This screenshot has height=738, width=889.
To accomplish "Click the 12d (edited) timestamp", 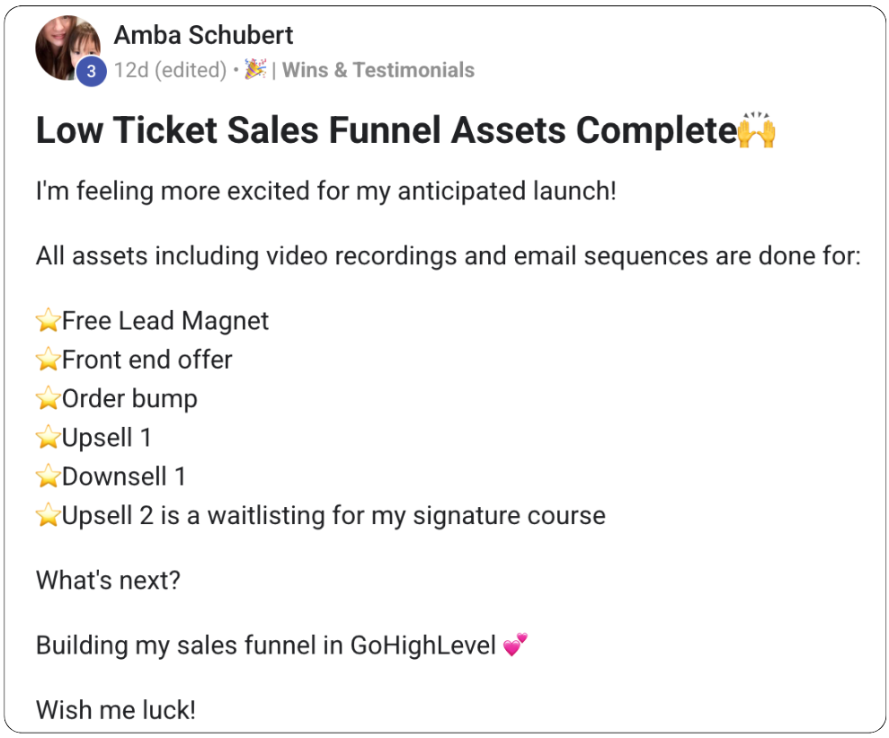I will pos(171,70).
